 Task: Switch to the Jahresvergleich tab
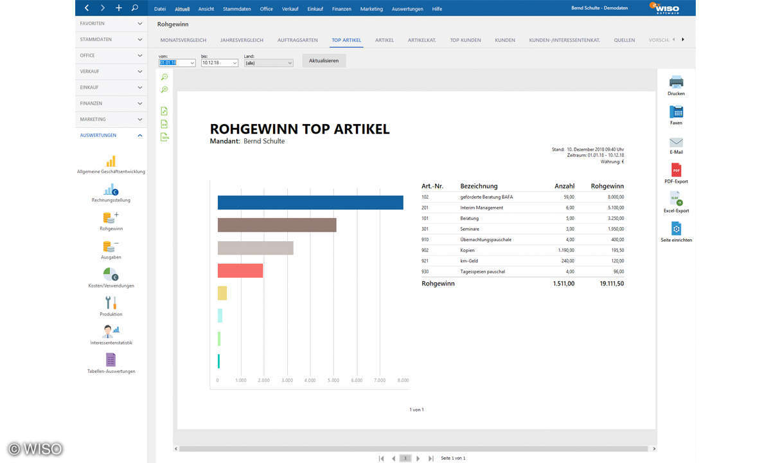pos(242,40)
